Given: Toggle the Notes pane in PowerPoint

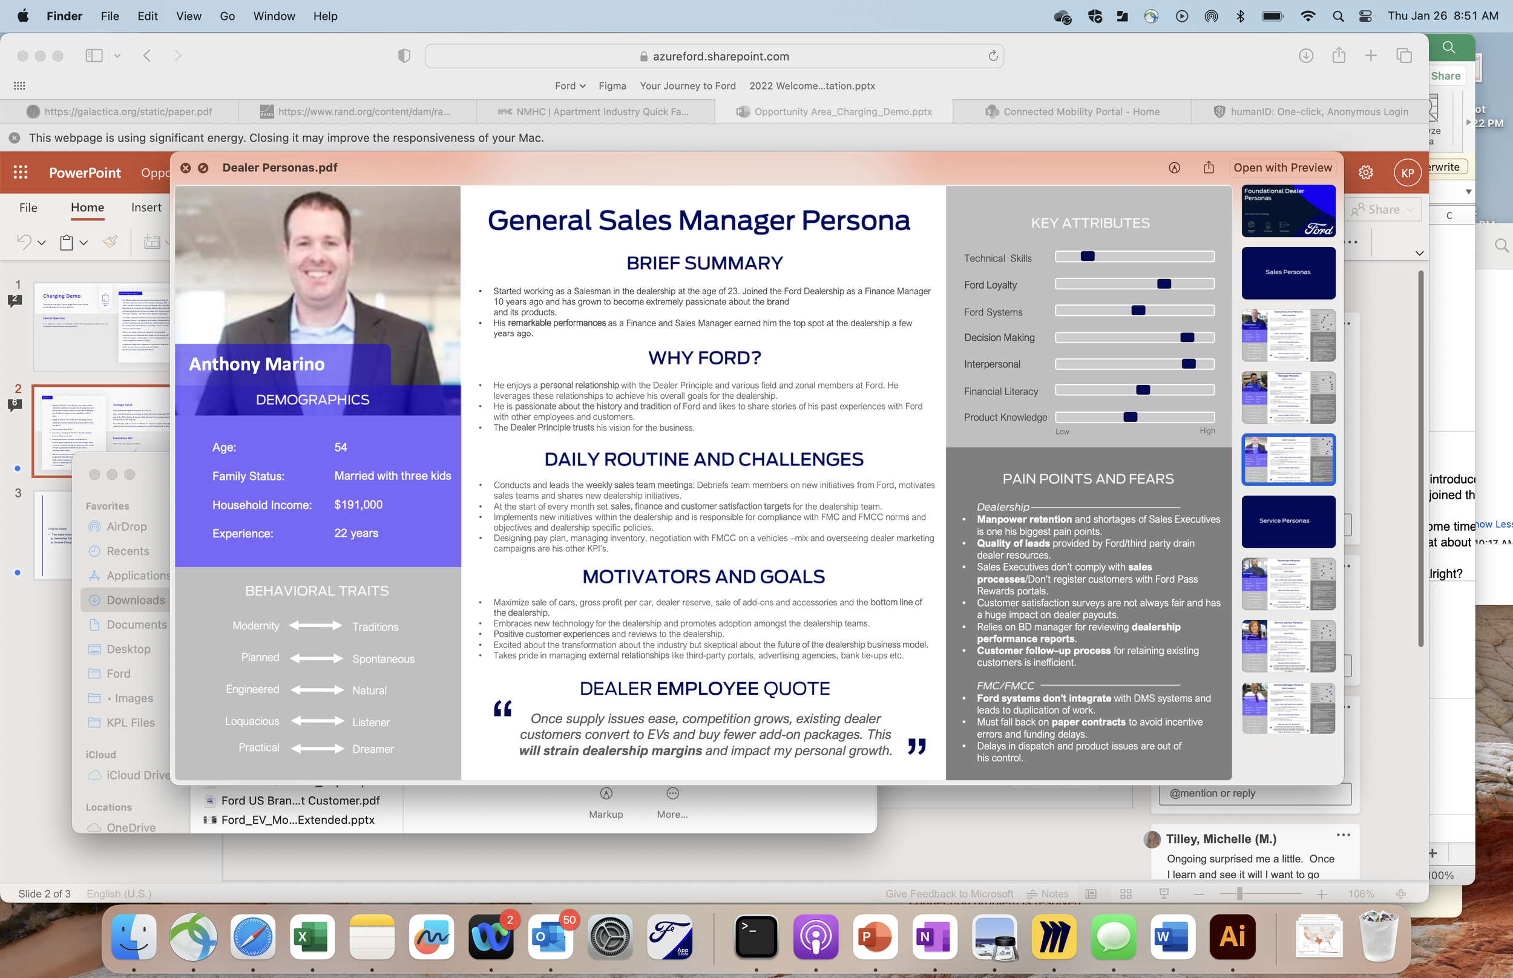Looking at the screenshot, I should click(x=1048, y=893).
